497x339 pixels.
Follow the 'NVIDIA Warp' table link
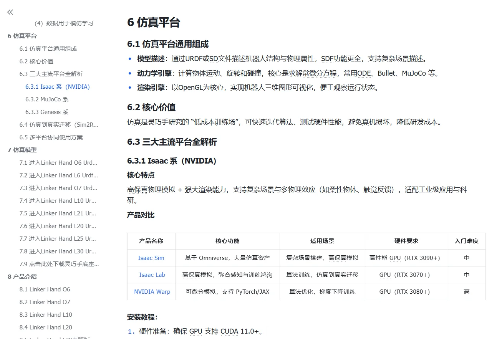tap(152, 292)
